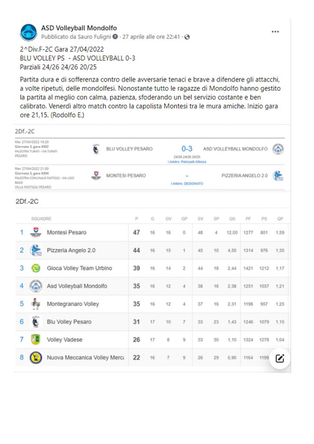Click the SQUADRE column header

(41, 219)
